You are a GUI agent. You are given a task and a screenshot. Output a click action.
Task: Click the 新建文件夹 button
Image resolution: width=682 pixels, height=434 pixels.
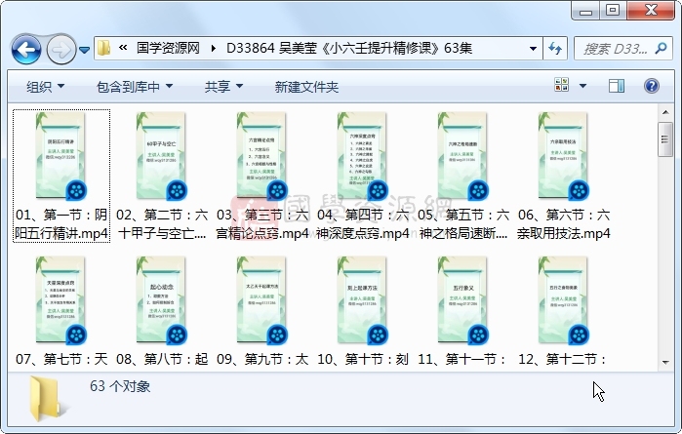pyautogui.click(x=306, y=87)
